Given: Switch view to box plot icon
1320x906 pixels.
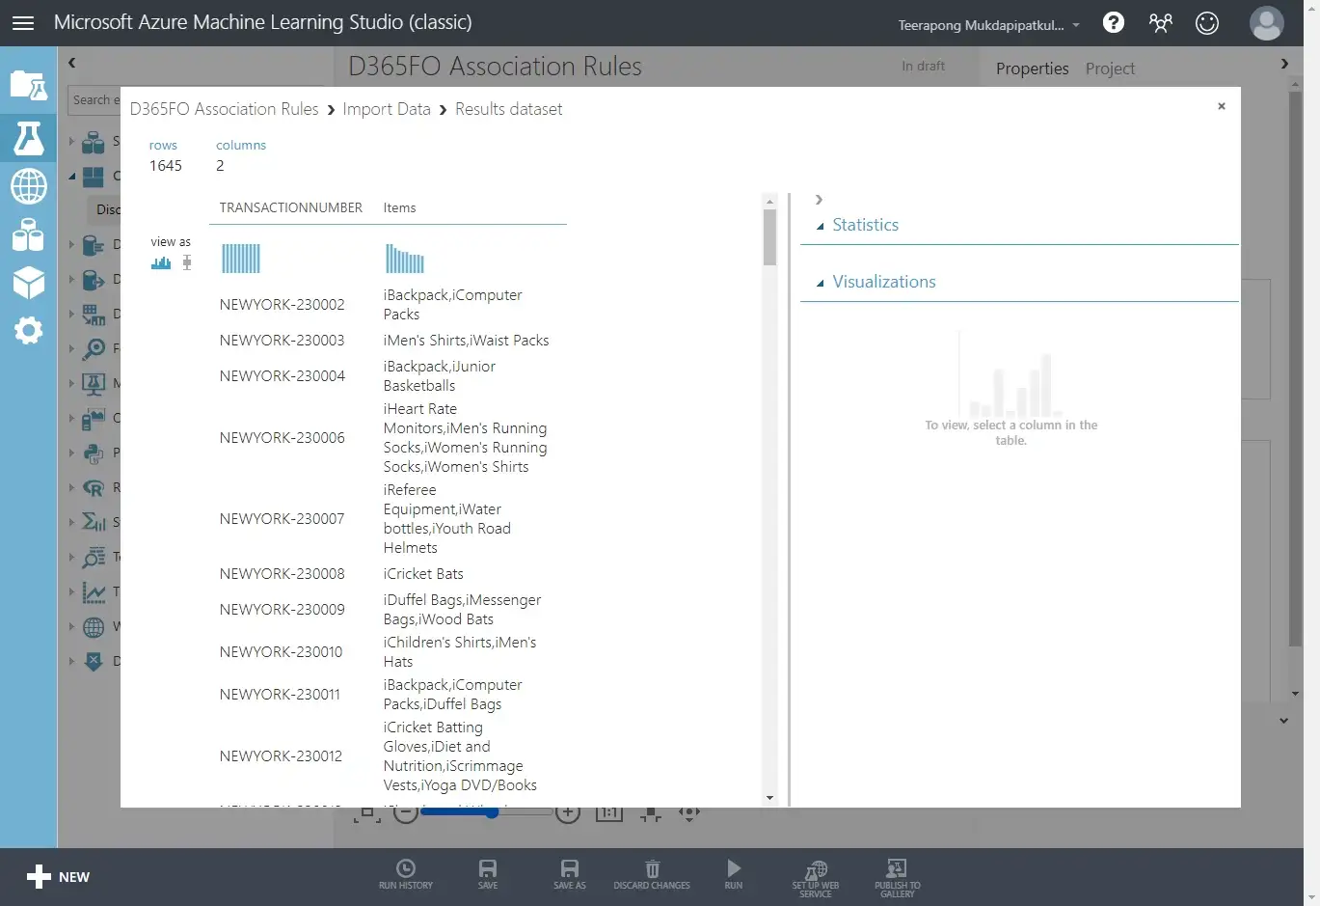Looking at the screenshot, I should (x=187, y=262).
